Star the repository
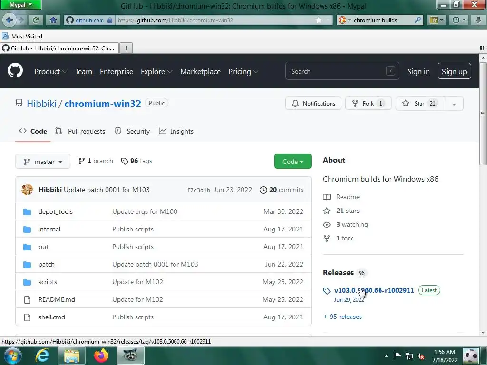Image resolution: width=487 pixels, height=365 pixels. [x=420, y=103]
